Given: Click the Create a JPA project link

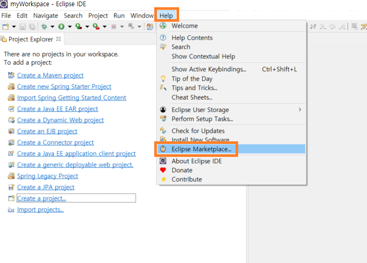Looking at the screenshot, I should pyautogui.click(x=46, y=187).
